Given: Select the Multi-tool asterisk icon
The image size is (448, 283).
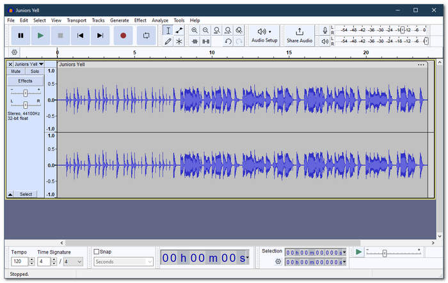Looking at the screenshot, I should tap(179, 42).
